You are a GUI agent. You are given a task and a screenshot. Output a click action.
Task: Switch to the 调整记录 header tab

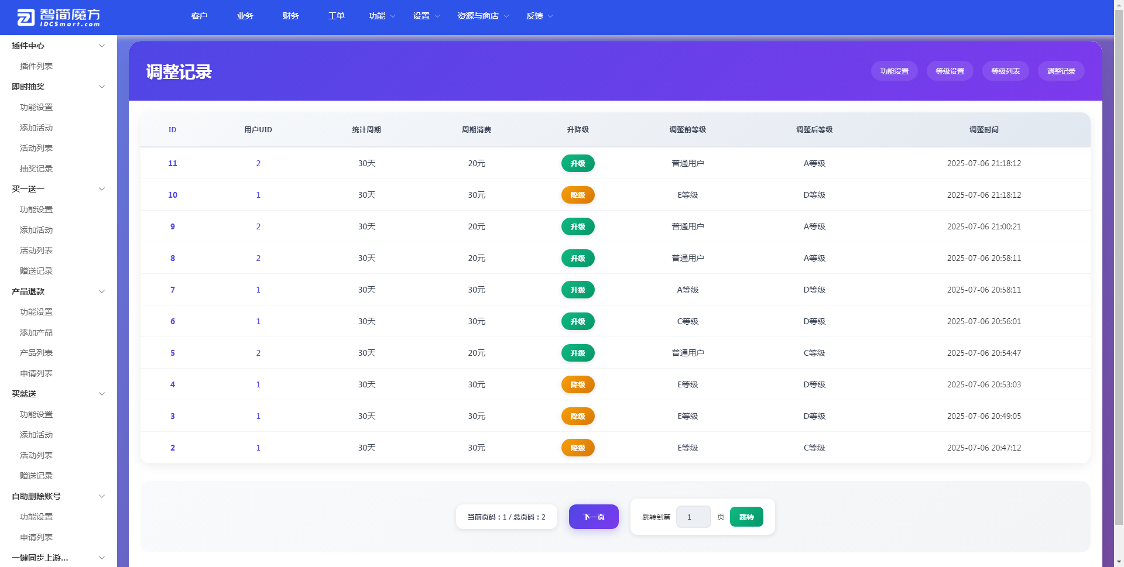click(1061, 71)
